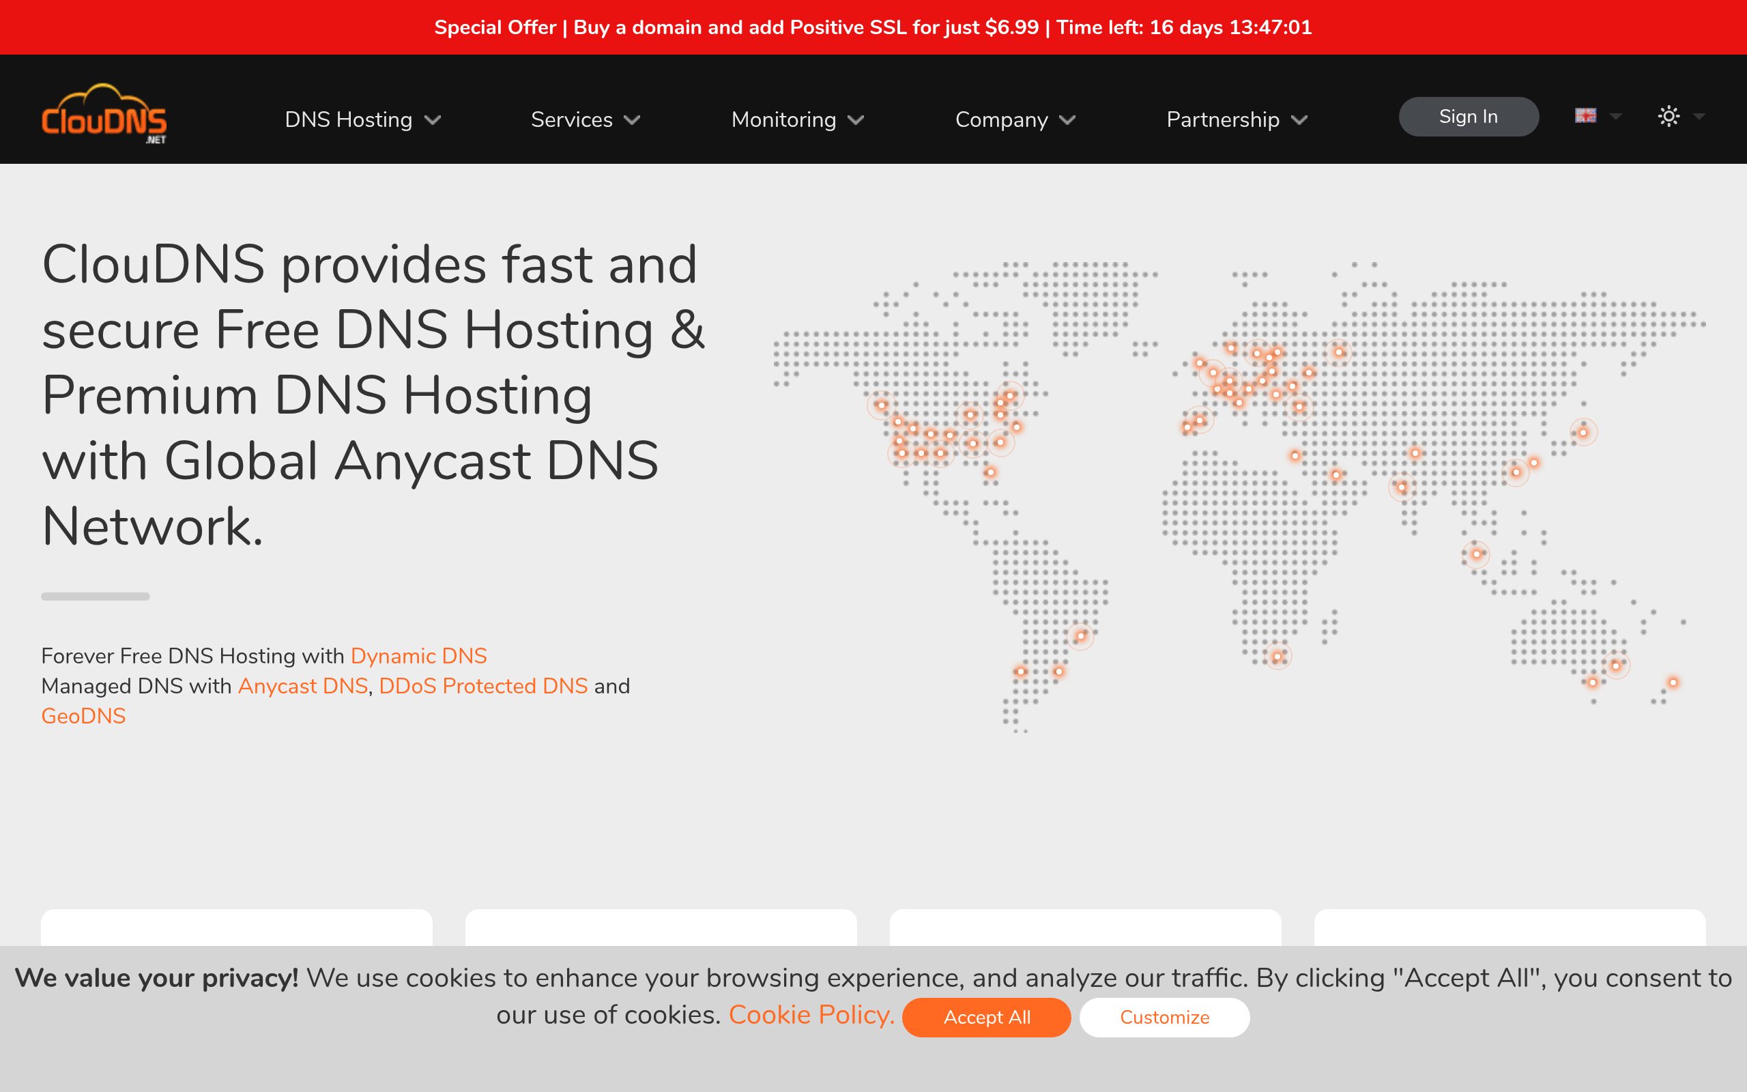Expand the Services chevron
Image resolution: width=1747 pixels, height=1092 pixels.
[x=633, y=120]
